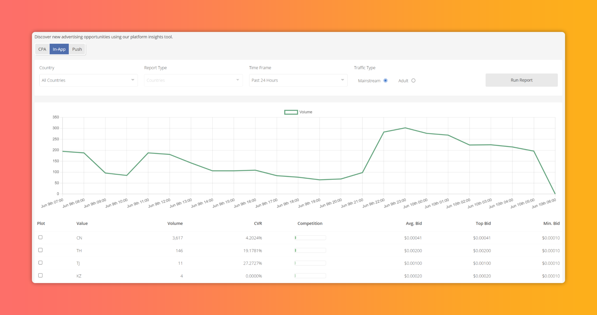Sort by the Top Bid column header
Viewport: 597px width, 315px height.
point(483,224)
